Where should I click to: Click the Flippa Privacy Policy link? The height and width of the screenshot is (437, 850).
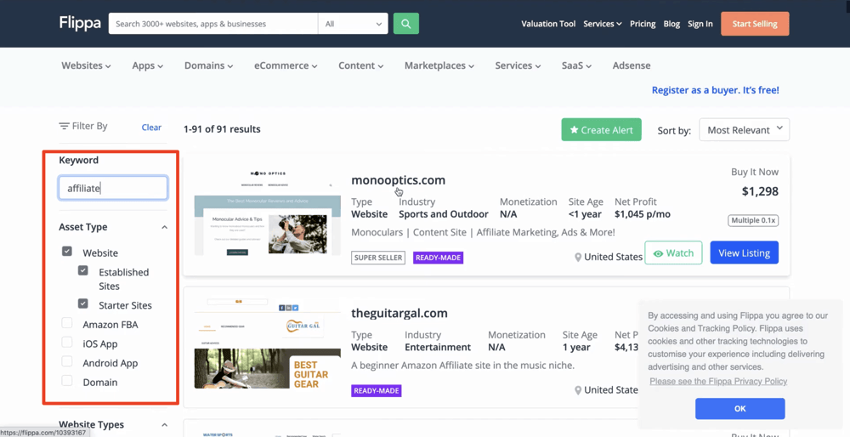718,382
